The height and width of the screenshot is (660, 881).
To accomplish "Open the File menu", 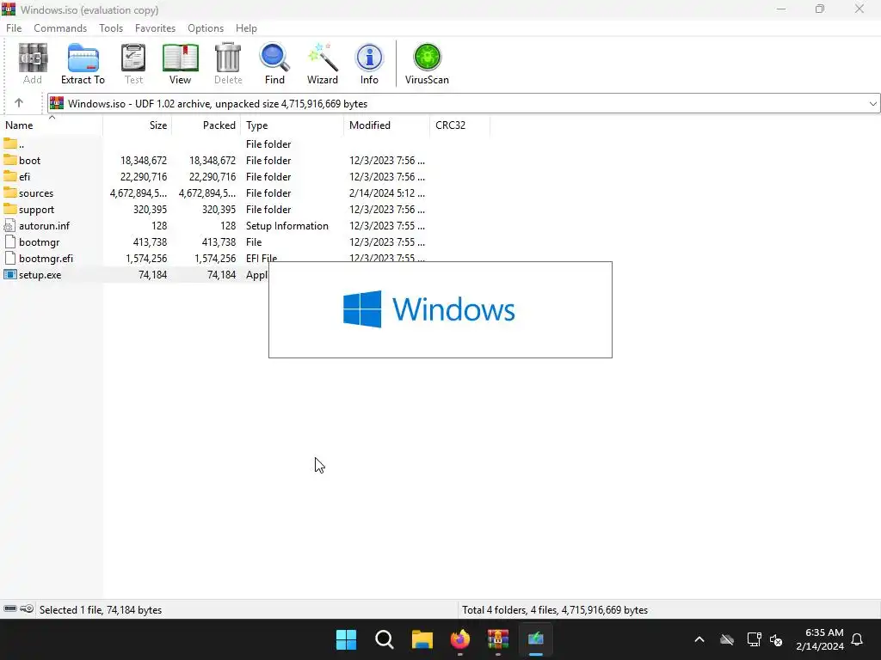I will 14,28.
